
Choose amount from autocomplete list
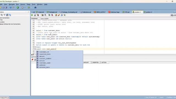(60, 56)
